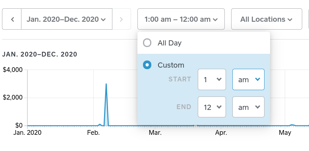This screenshot has height=151, width=309.
Task: Open the END hour dropdown showing 12
Action: click(212, 107)
